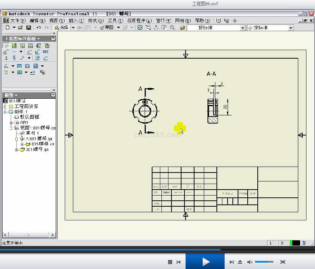Open the 工具(T) menu
The image size is (315, 269).
115,20
